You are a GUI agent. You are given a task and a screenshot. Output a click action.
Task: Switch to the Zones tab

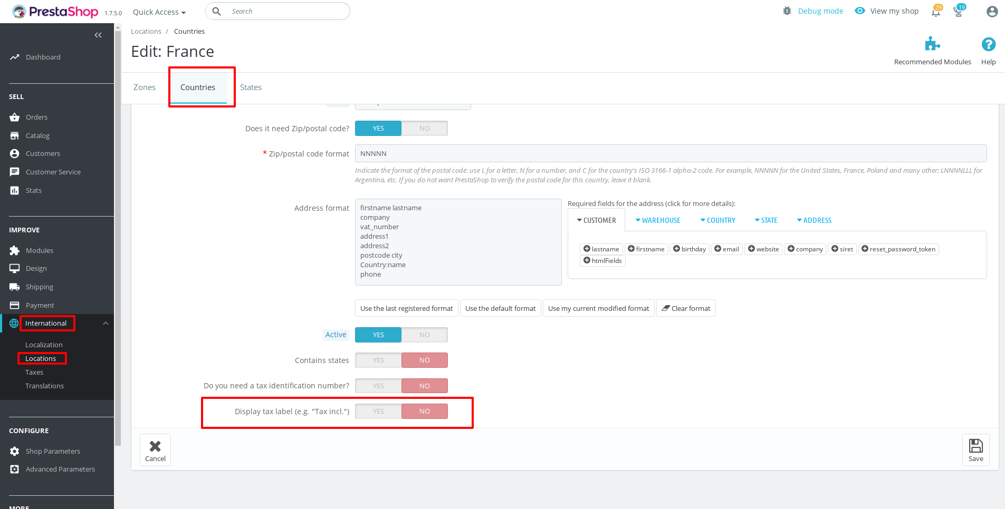pyautogui.click(x=144, y=87)
